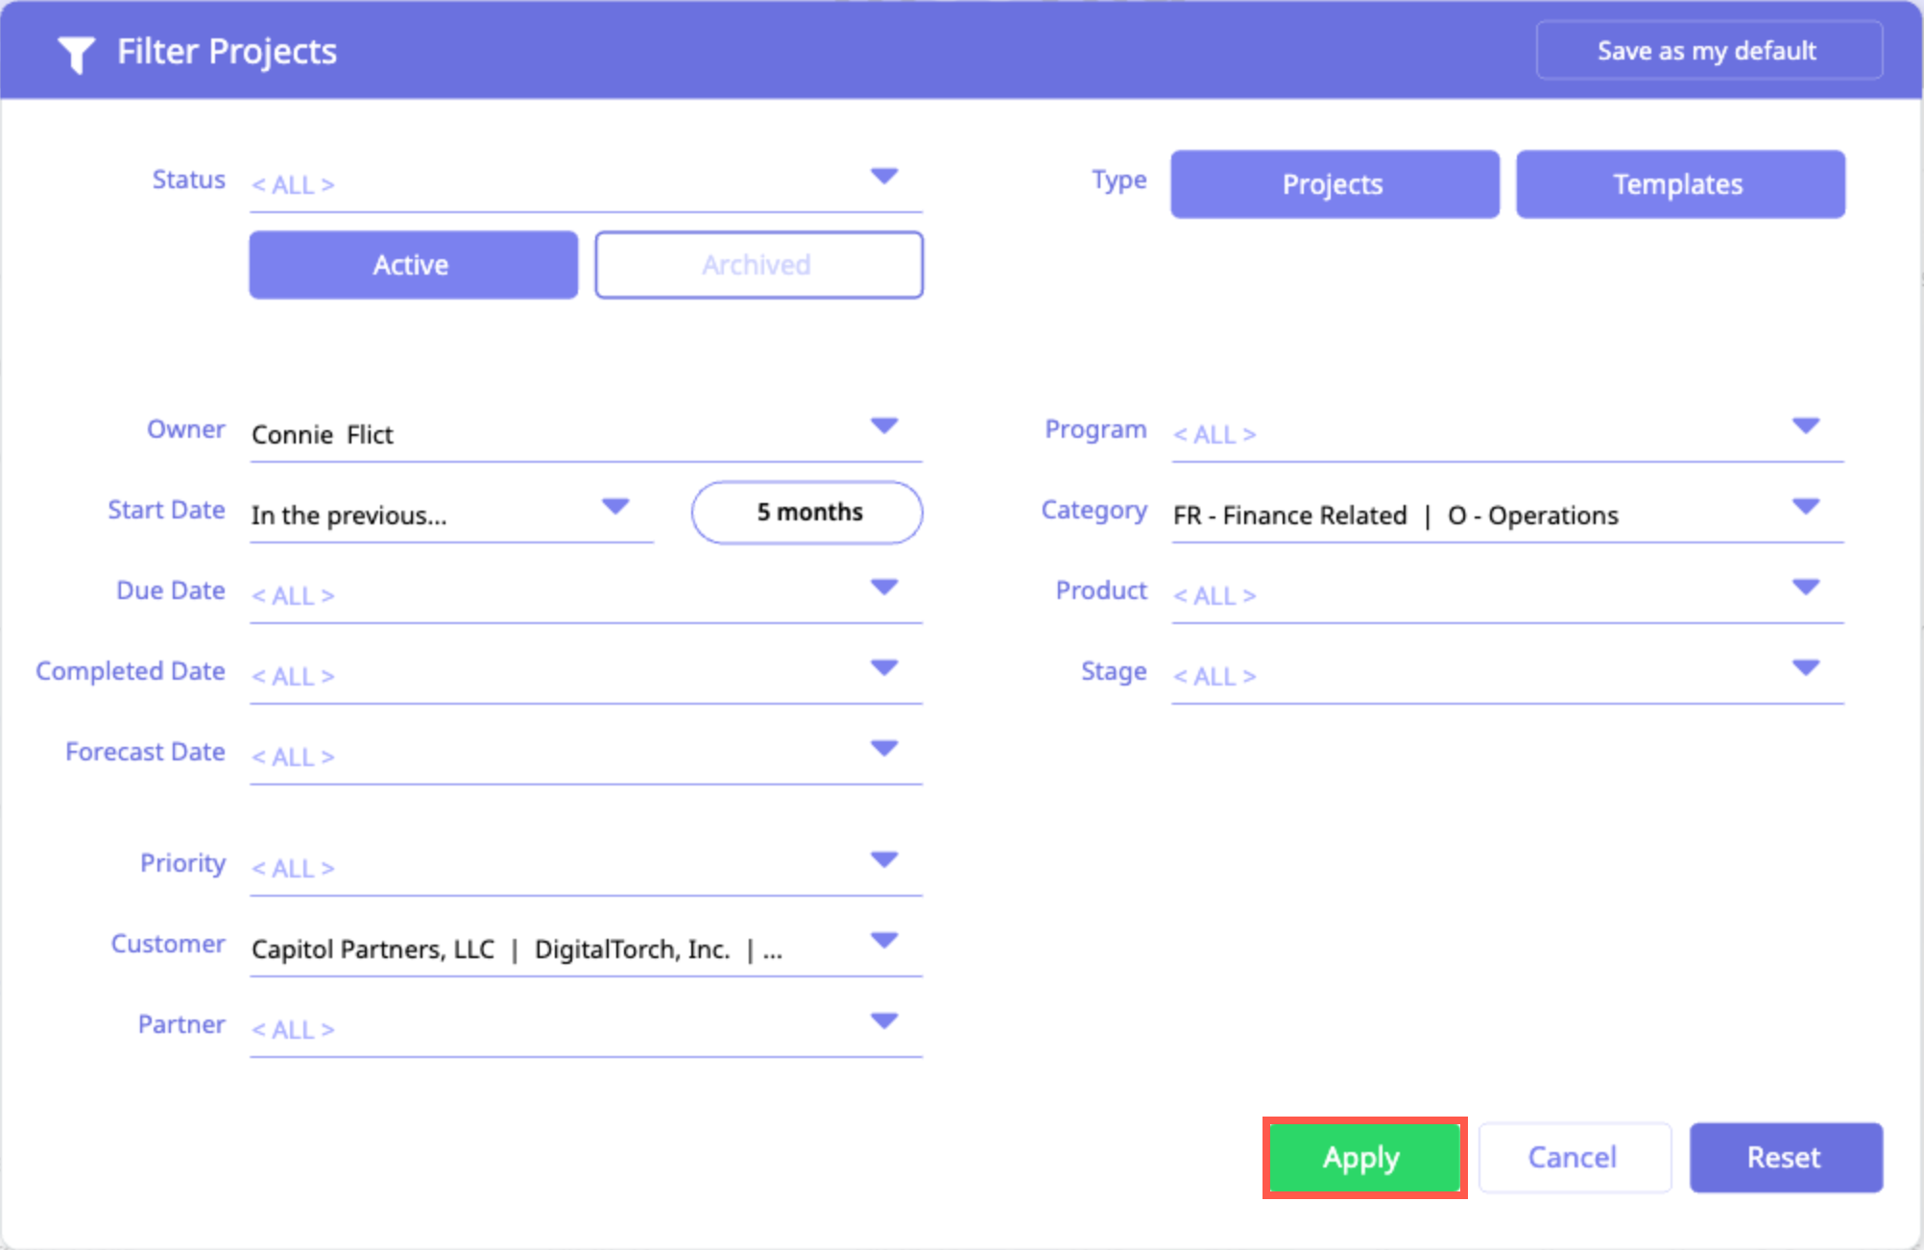Expand the Due Date dropdown arrow
Viewport: 1924px width, 1250px height.
(883, 588)
